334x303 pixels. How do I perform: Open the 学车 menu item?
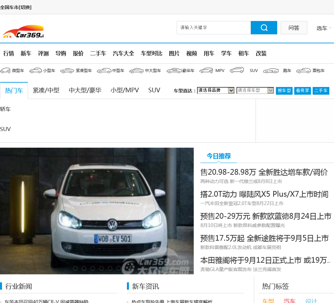coord(226,53)
